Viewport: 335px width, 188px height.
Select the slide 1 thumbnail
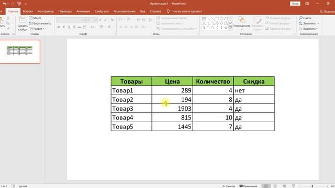[x=20, y=51]
